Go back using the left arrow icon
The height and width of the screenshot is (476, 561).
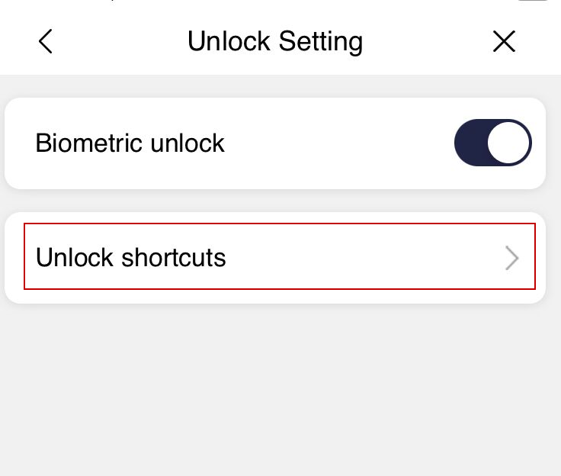click(46, 41)
